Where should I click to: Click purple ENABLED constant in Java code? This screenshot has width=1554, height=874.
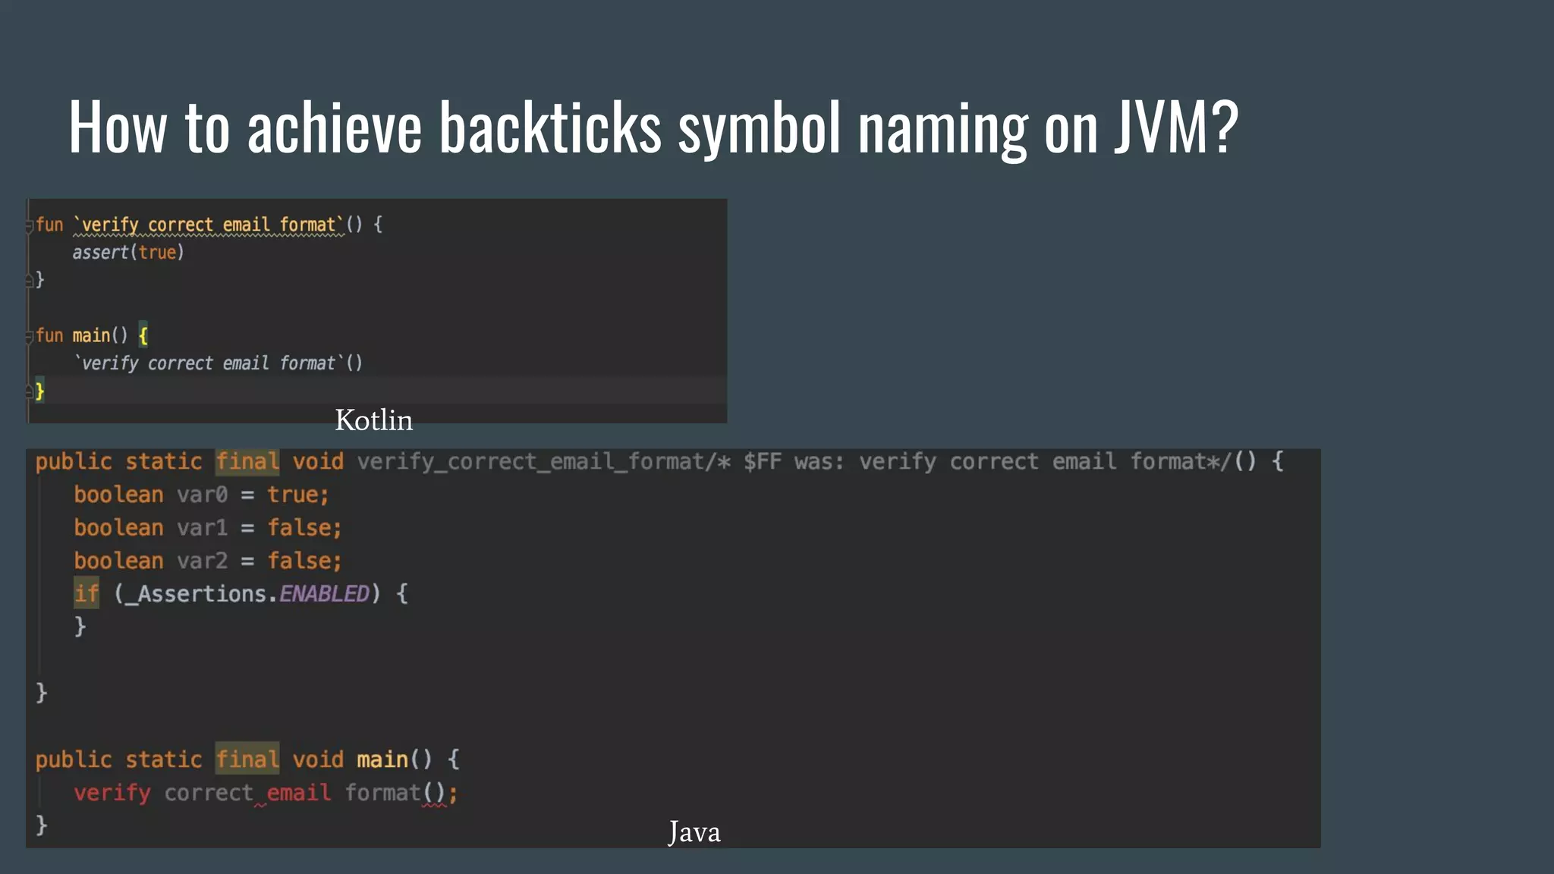point(324,593)
